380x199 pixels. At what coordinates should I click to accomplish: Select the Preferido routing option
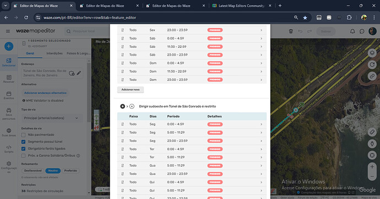coord(70,171)
